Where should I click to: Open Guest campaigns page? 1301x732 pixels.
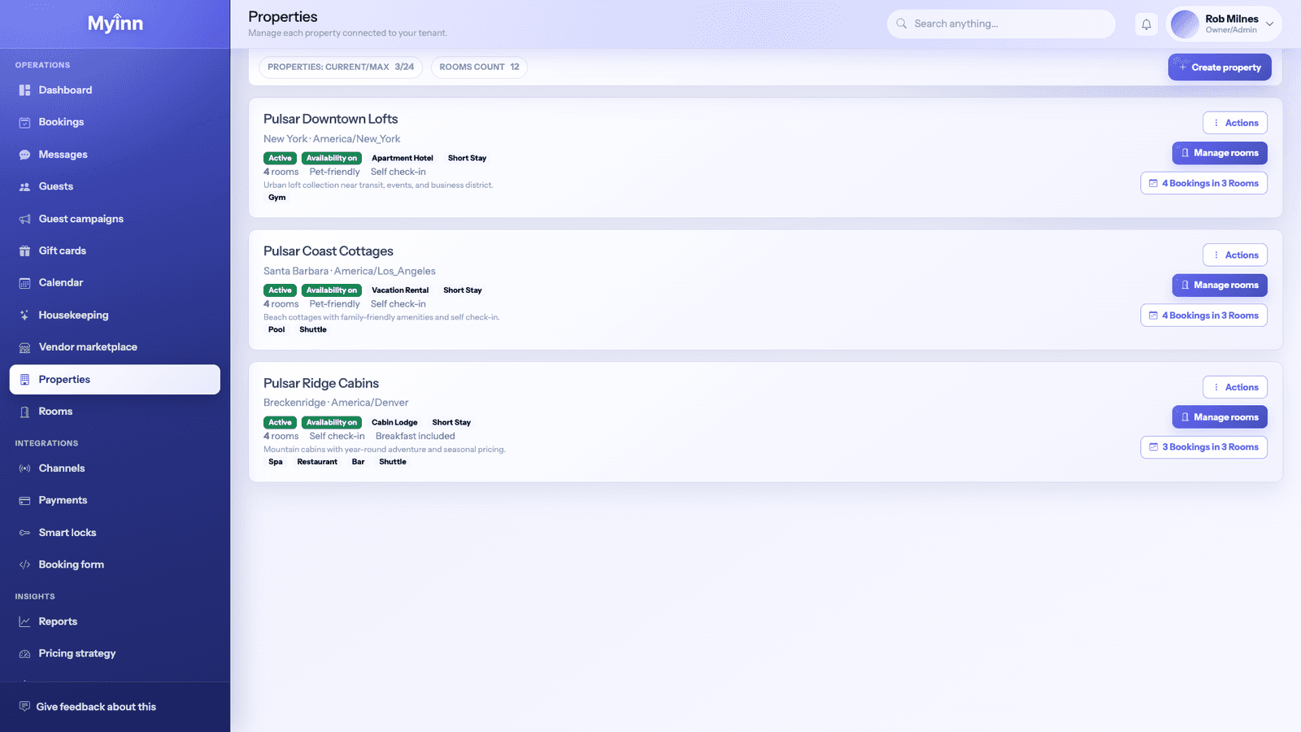click(115, 219)
